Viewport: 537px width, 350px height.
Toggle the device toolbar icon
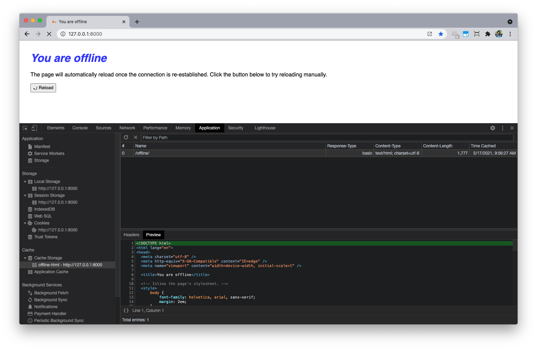34,128
